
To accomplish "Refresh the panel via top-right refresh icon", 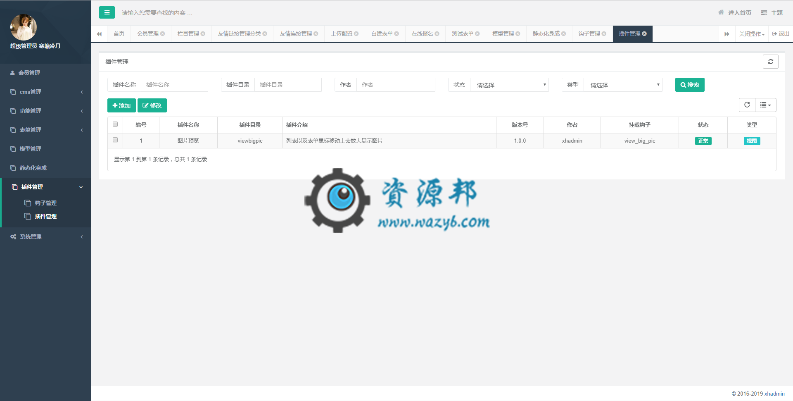I will [x=771, y=62].
